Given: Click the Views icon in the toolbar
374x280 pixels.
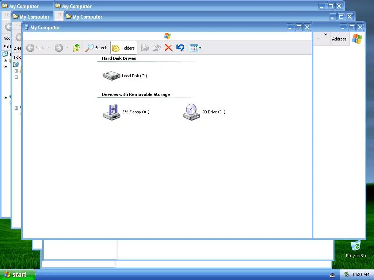Looking at the screenshot, I should pos(194,48).
